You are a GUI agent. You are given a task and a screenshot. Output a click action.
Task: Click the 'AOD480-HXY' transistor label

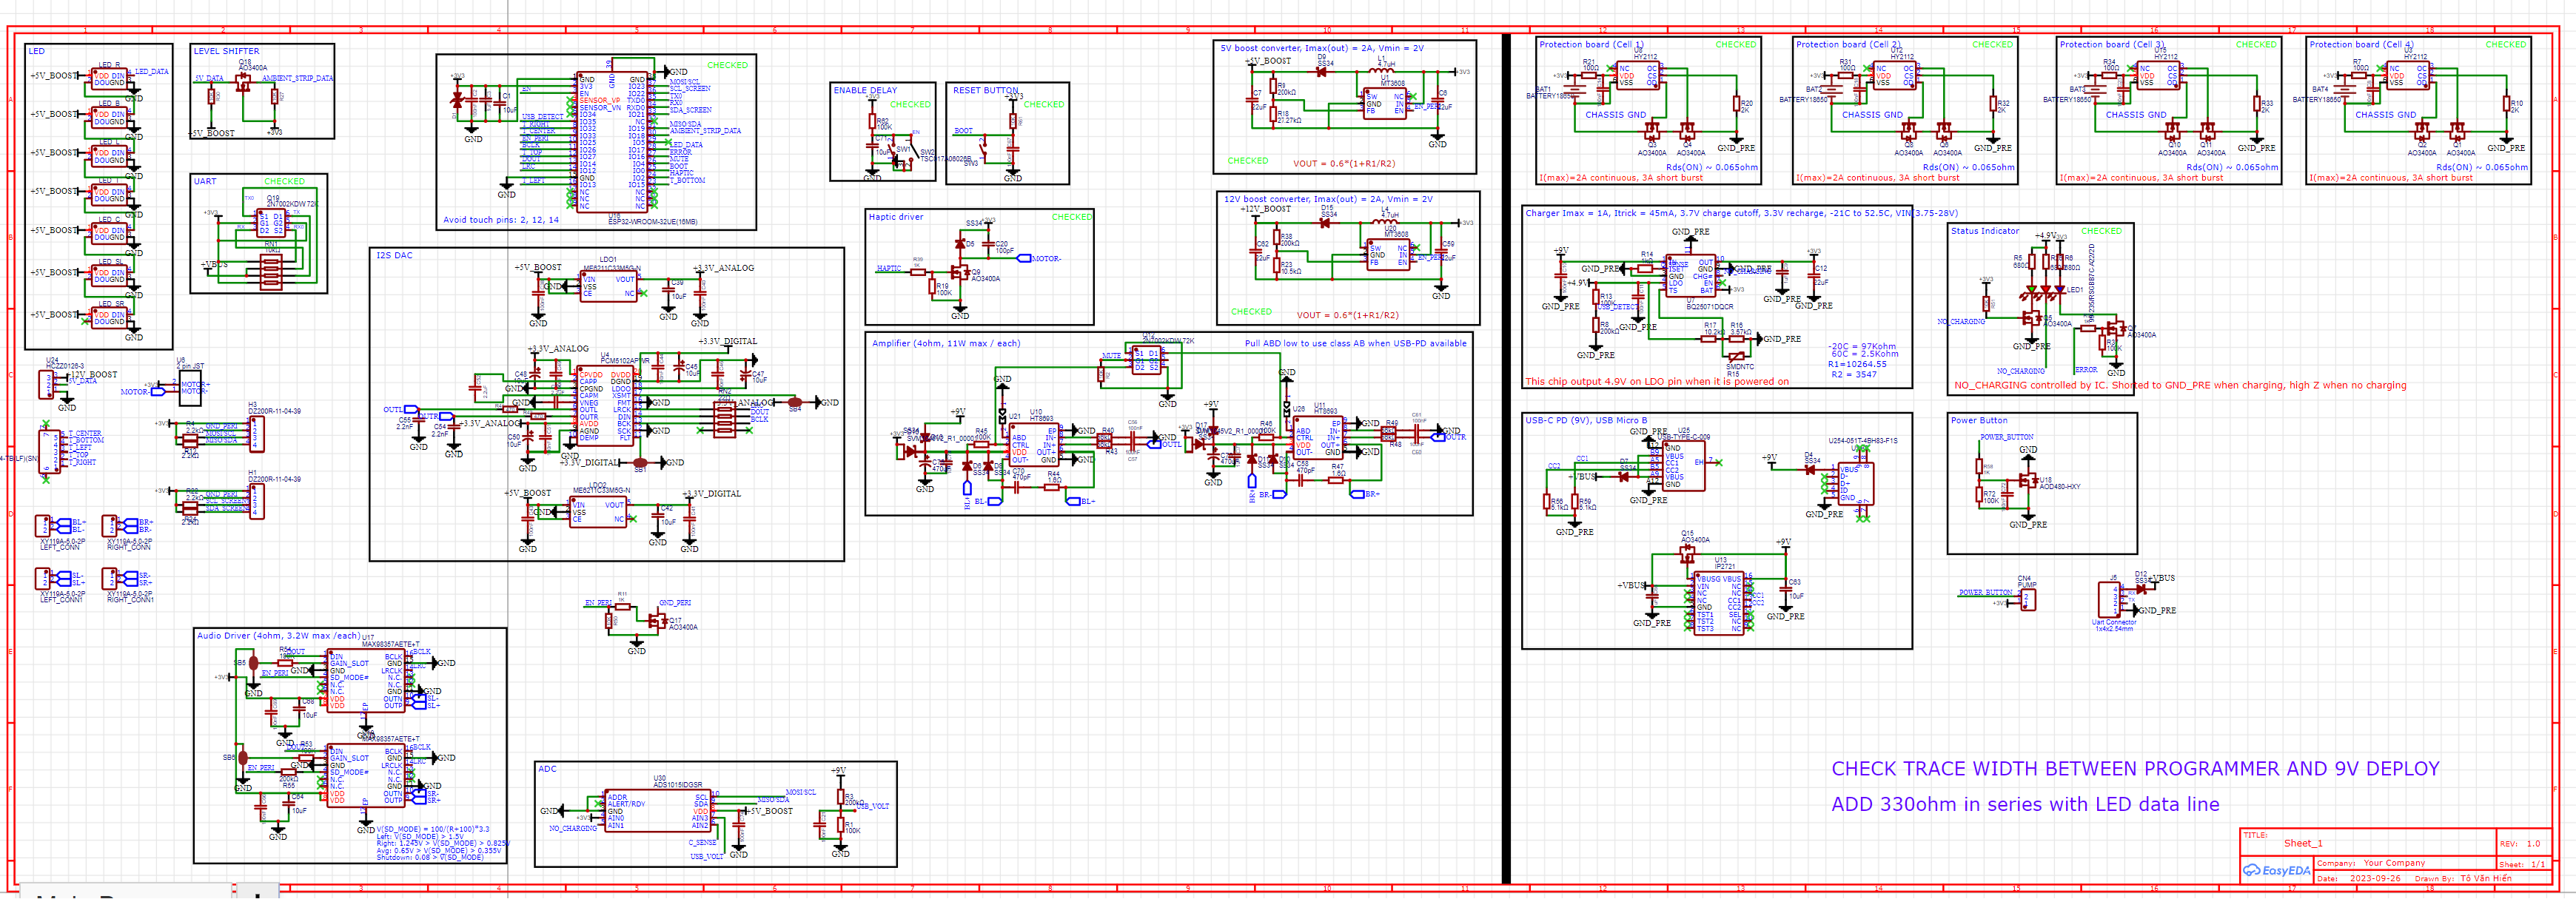2059,487
